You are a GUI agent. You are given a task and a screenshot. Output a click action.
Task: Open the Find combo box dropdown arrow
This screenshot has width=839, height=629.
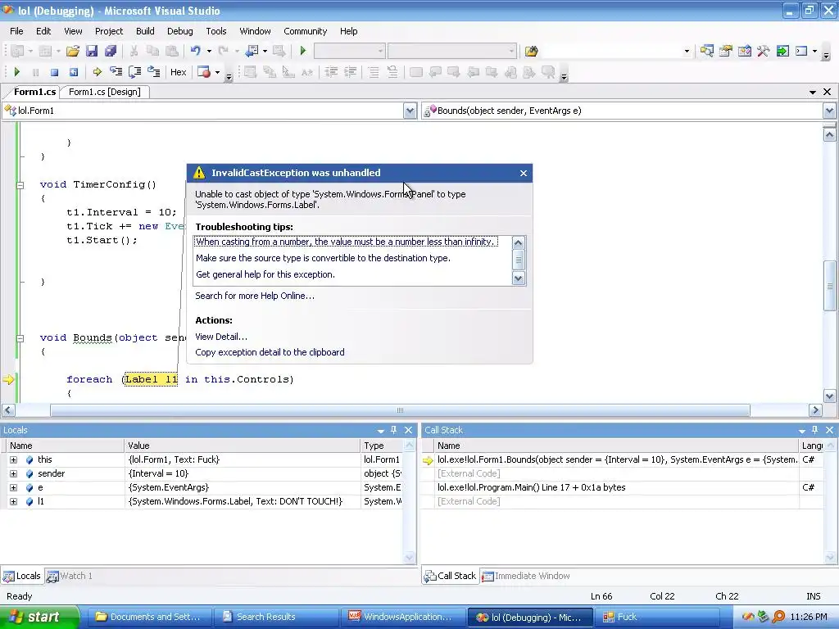pos(687,52)
